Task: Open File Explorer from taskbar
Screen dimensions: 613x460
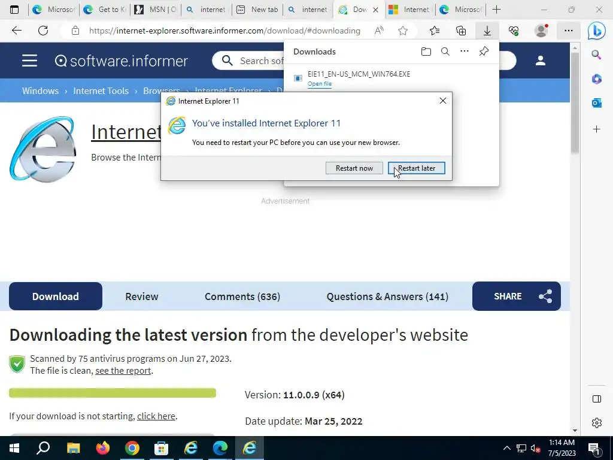Action: click(73, 448)
